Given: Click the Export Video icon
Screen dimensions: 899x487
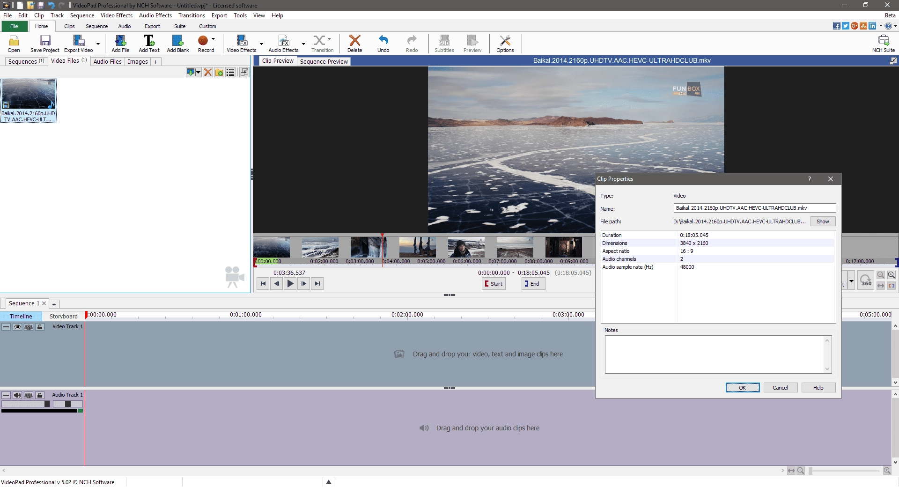Looking at the screenshot, I should (79, 44).
